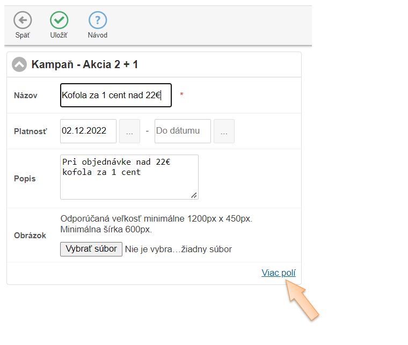The image size is (408, 345).
Task: Click the Kampaň - Akcia 2 + 1 heading
Action: (x=85, y=65)
